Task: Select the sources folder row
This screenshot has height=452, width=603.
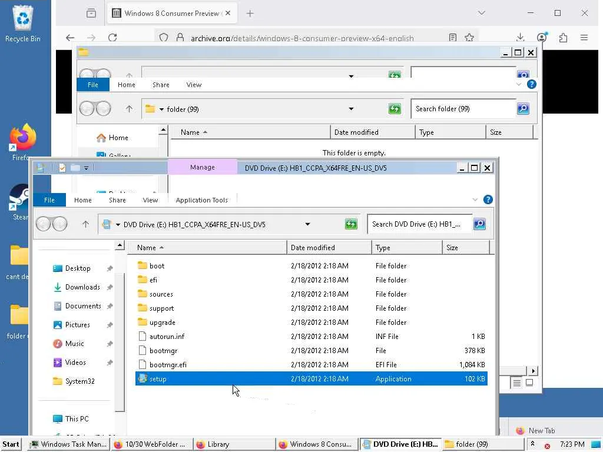Action: pyautogui.click(x=311, y=294)
